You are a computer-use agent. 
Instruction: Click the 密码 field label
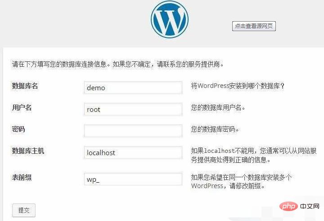pos(18,129)
